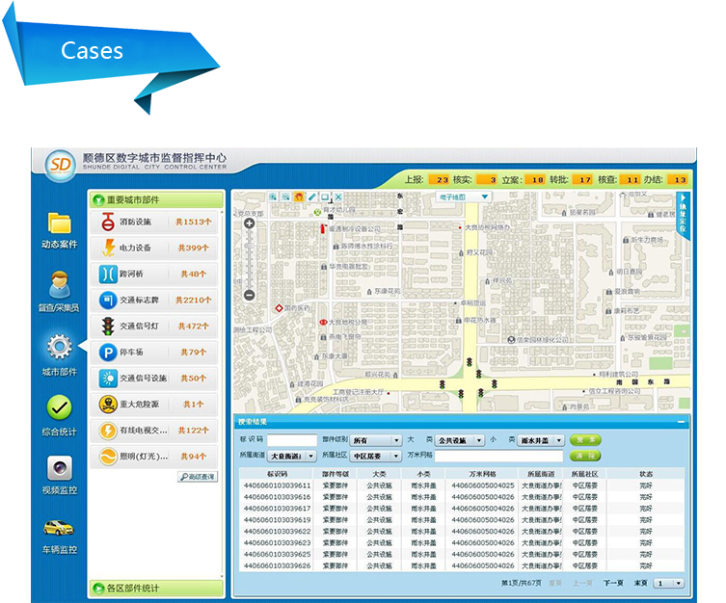Open 动态案件 folder in sidebar
This screenshot has width=726, height=603.
click(x=60, y=230)
